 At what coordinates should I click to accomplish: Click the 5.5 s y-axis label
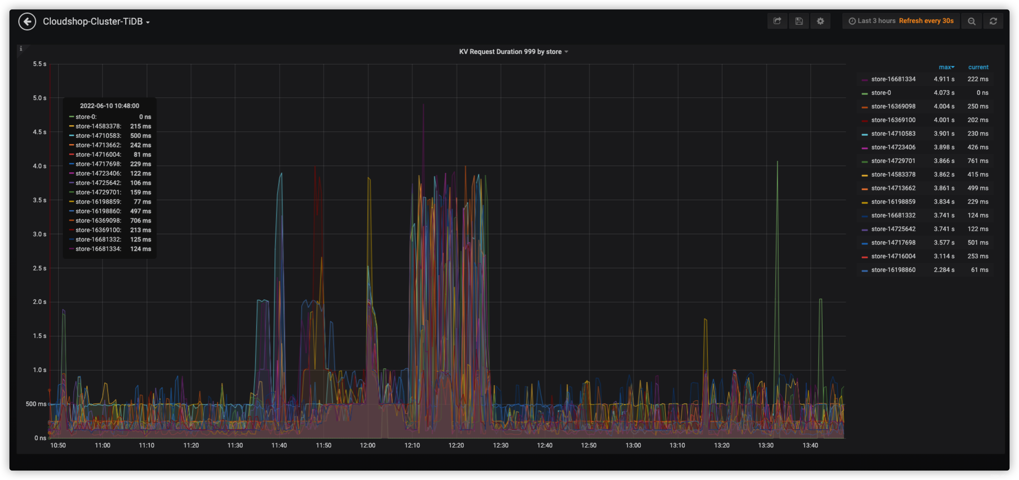click(40, 64)
